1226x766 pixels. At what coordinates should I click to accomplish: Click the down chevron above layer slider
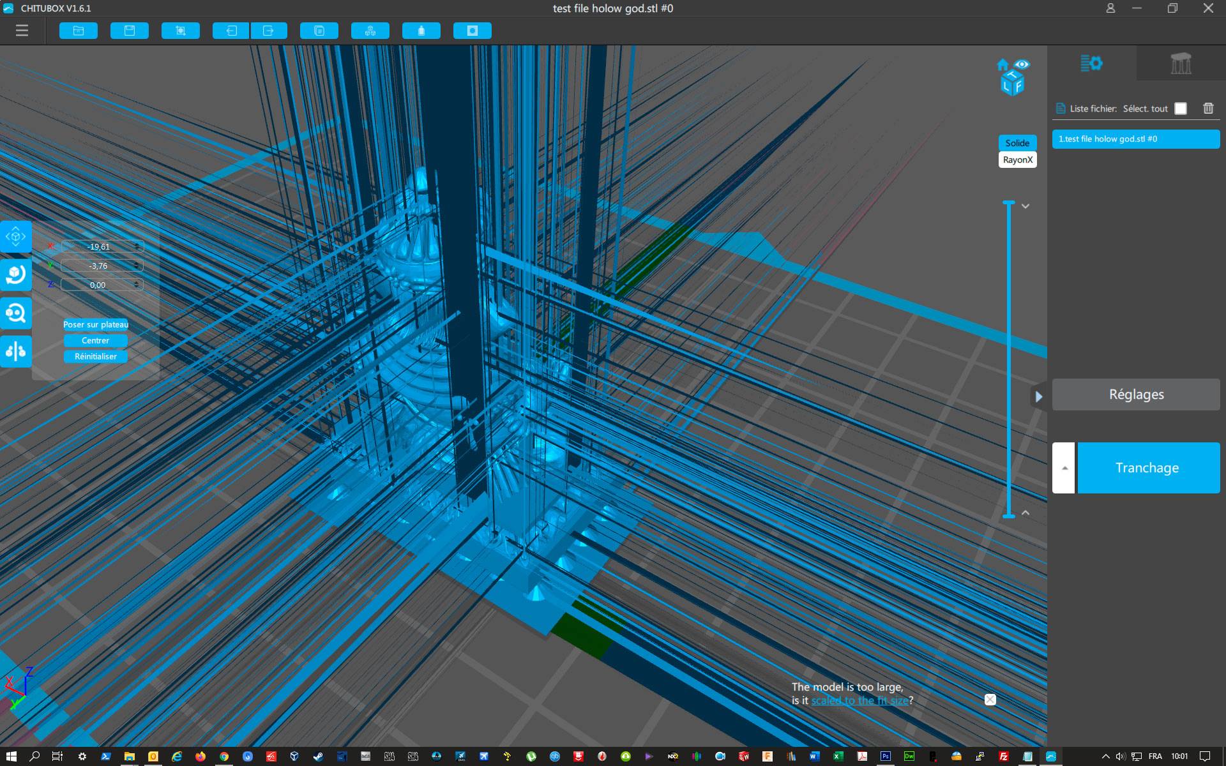1025,206
